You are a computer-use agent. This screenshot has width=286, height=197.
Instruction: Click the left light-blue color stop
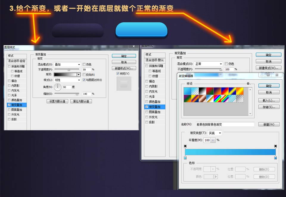185,157
